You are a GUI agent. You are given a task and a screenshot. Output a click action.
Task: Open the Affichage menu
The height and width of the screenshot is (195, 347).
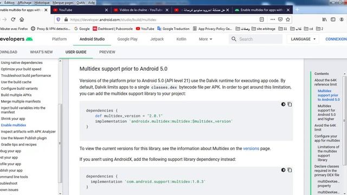click(x=24, y=3)
